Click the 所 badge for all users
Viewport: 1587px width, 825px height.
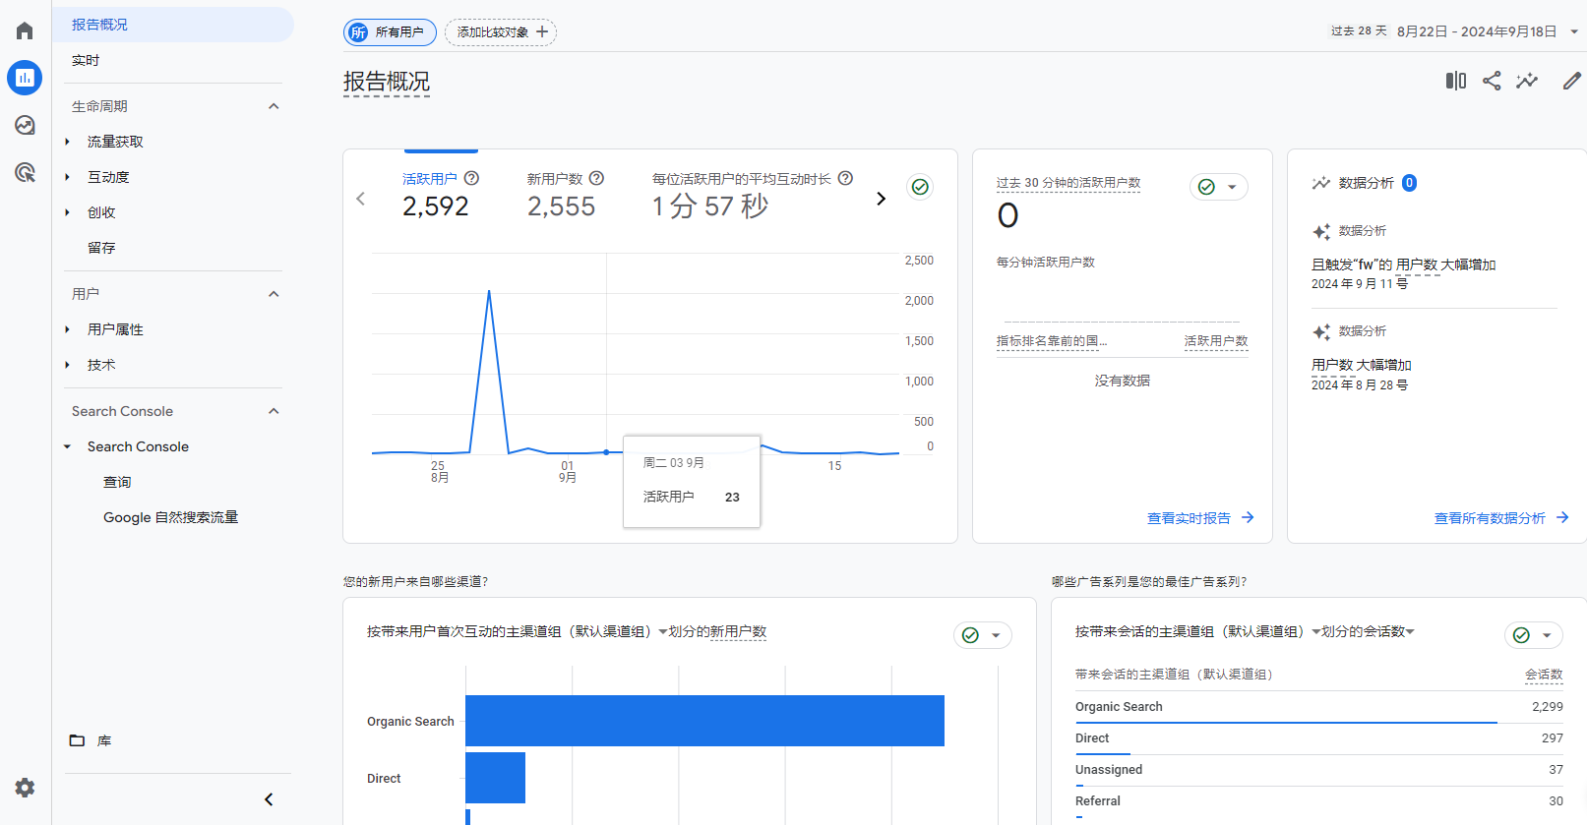[x=358, y=32]
